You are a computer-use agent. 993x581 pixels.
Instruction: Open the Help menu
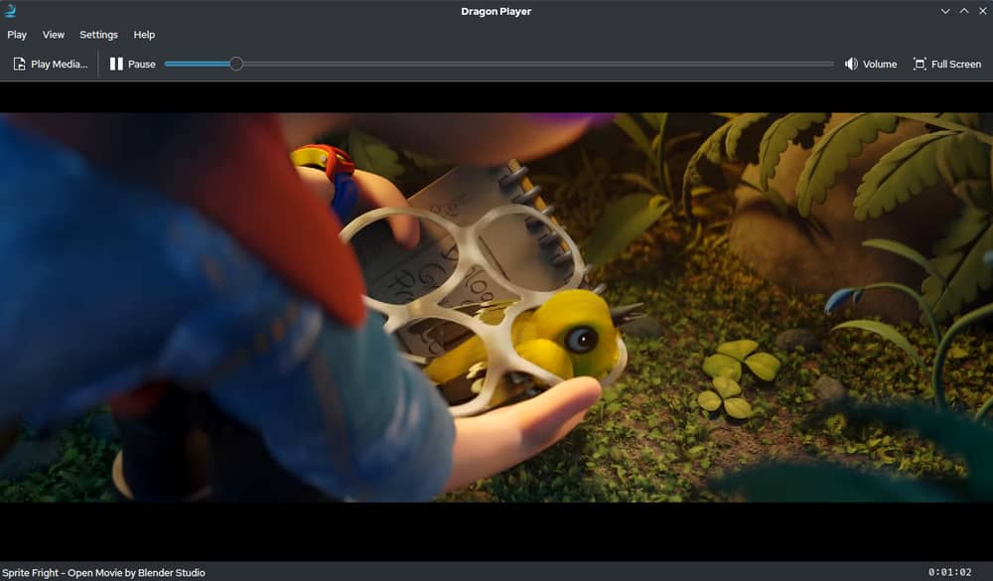(144, 35)
